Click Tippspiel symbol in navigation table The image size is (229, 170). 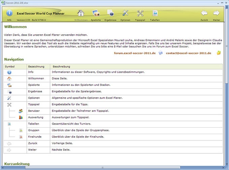[9, 104]
